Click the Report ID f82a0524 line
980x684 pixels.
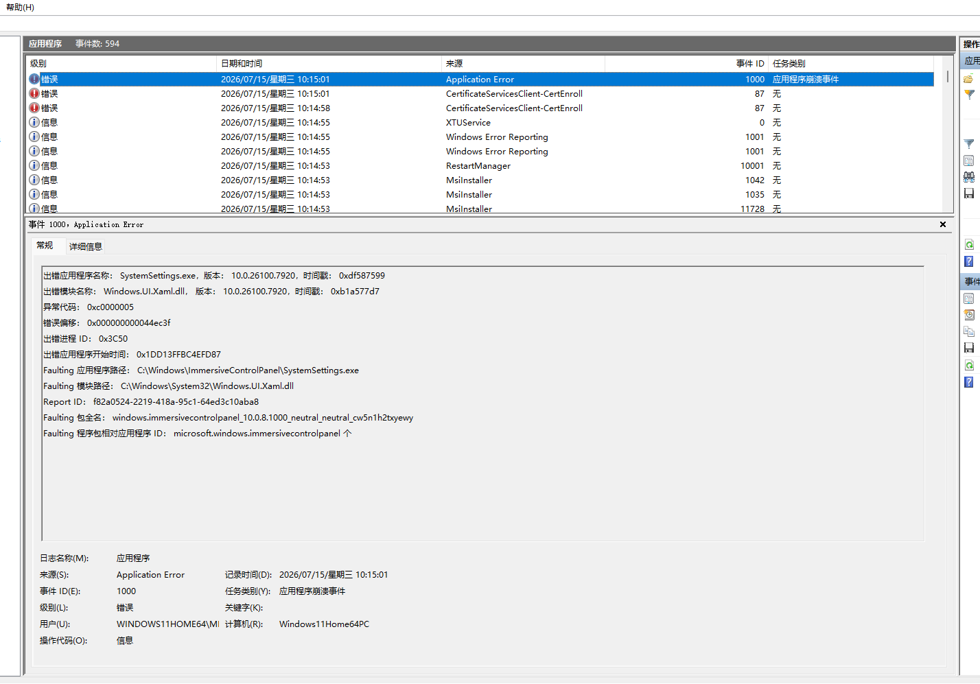[x=151, y=401]
